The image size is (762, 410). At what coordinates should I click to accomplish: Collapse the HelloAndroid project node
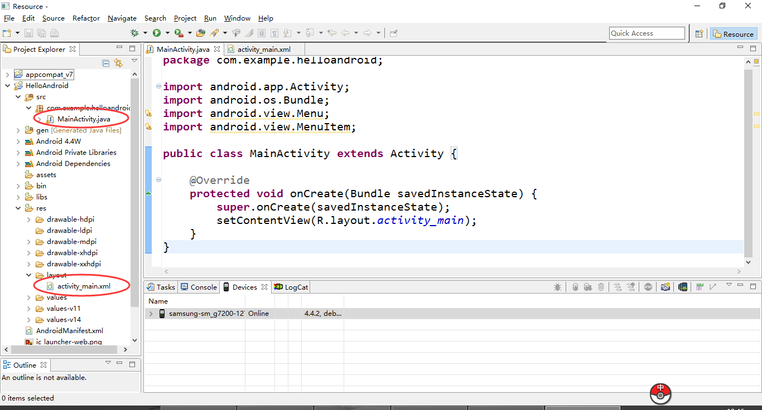click(7, 86)
